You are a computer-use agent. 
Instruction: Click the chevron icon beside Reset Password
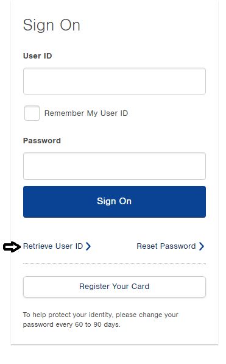coord(202,246)
